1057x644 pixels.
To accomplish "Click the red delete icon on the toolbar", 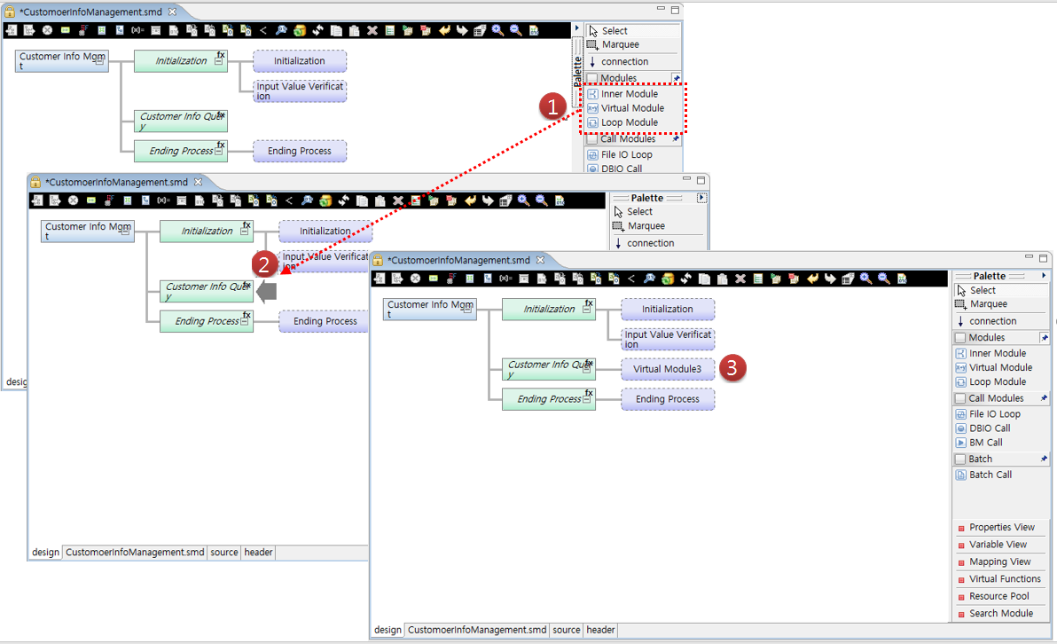I will pos(739,276).
